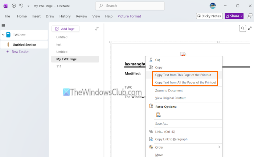Select My TWC Page in page list
Image resolution: width=254 pixels, height=157 pixels.
point(75,59)
